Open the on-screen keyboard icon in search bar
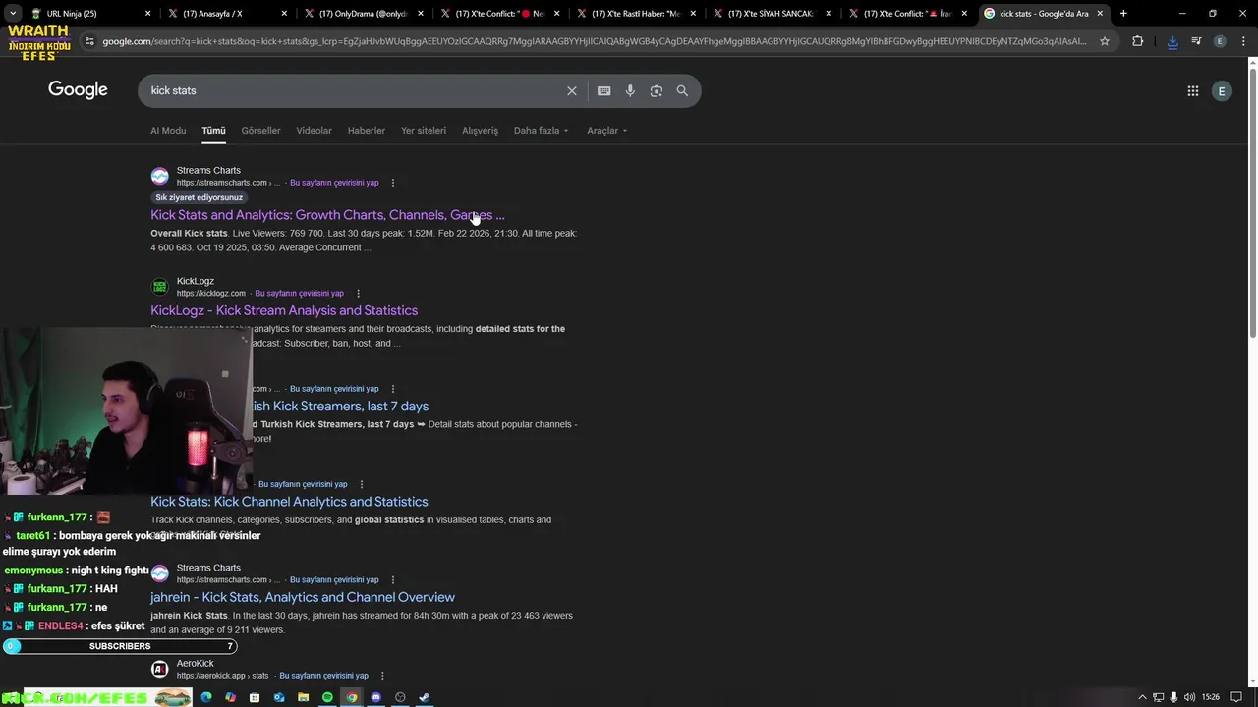Screen dimensions: 1258x707 (603, 90)
